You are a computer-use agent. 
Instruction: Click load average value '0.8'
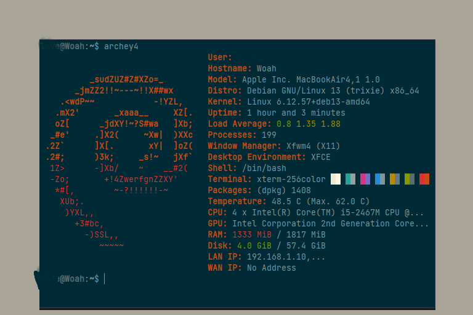click(284, 124)
